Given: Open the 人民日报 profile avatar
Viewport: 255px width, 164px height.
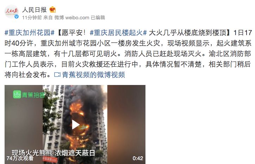Looking at the screenshot, I should [x=12, y=12].
